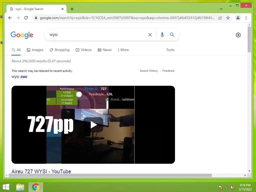Click the Feedback link
The image size is (256, 192).
168,71
